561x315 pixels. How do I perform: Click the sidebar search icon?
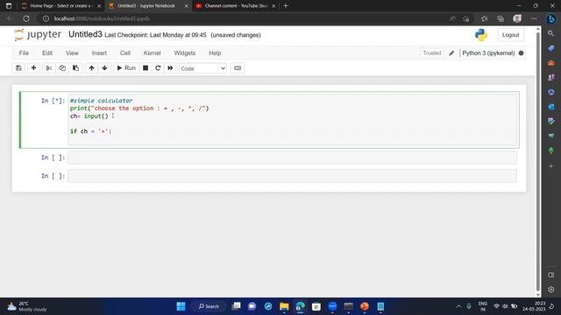click(x=551, y=33)
